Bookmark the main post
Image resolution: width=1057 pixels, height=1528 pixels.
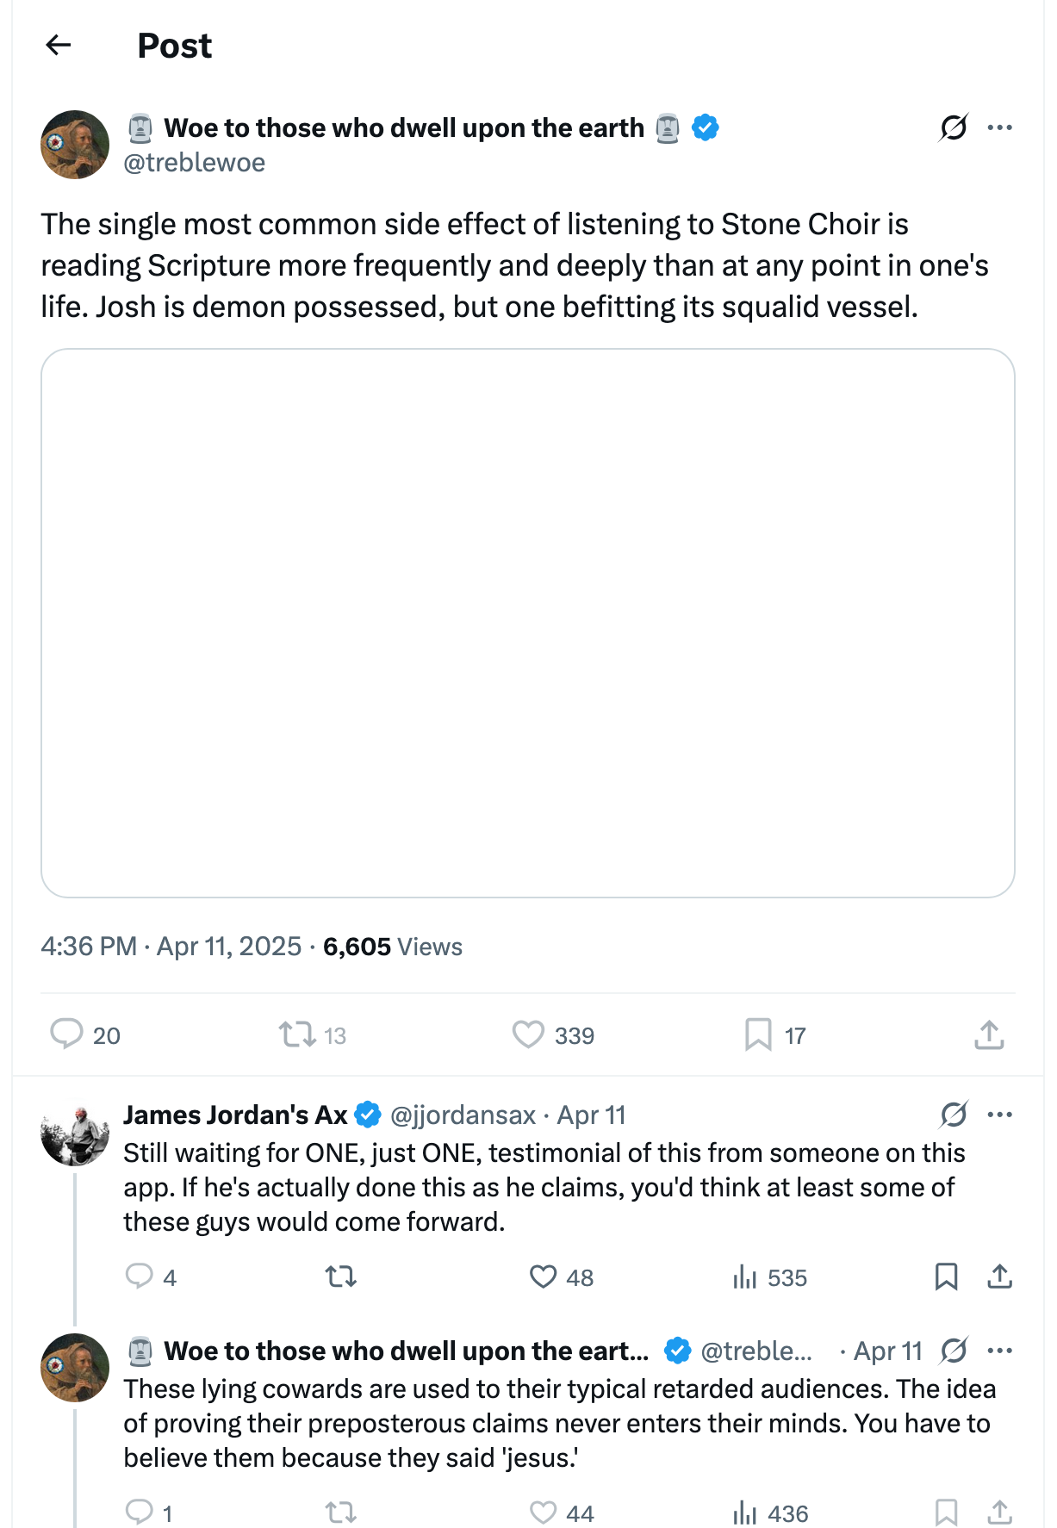758,1034
